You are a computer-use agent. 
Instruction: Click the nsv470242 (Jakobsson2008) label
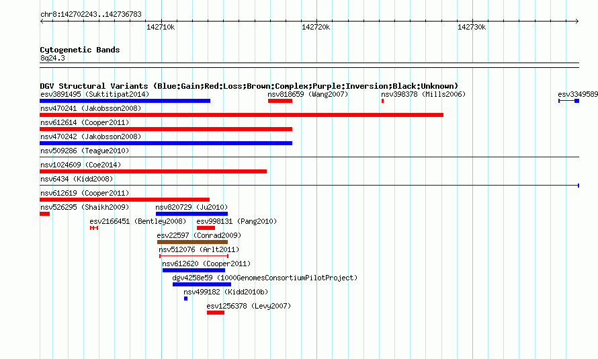(x=91, y=136)
